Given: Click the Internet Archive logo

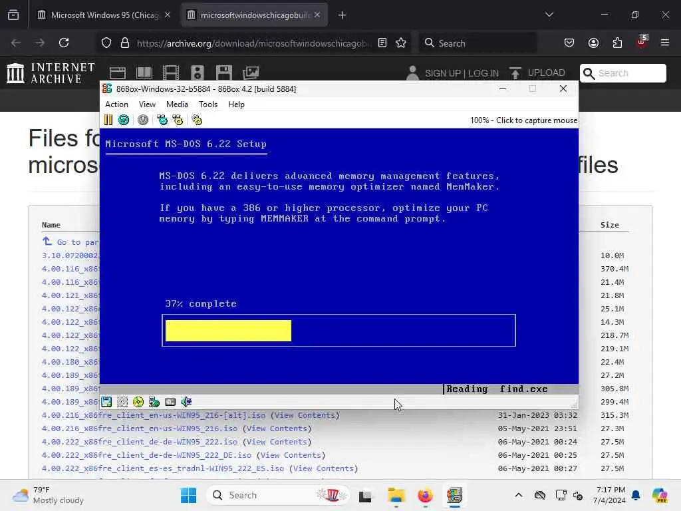Looking at the screenshot, I should (x=51, y=73).
